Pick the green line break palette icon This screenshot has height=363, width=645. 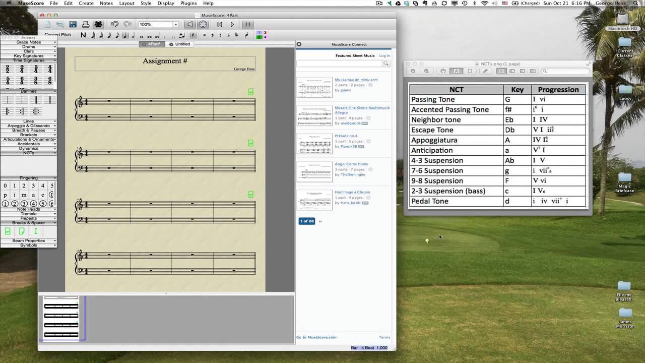coord(8,231)
